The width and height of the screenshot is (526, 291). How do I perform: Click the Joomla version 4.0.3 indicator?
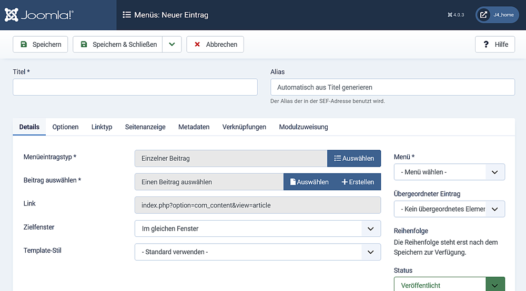(456, 15)
